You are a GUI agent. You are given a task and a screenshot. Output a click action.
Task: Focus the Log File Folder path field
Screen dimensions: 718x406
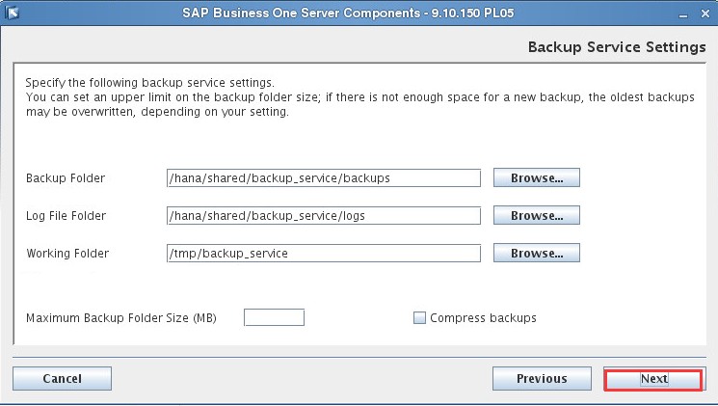click(x=324, y=215)
